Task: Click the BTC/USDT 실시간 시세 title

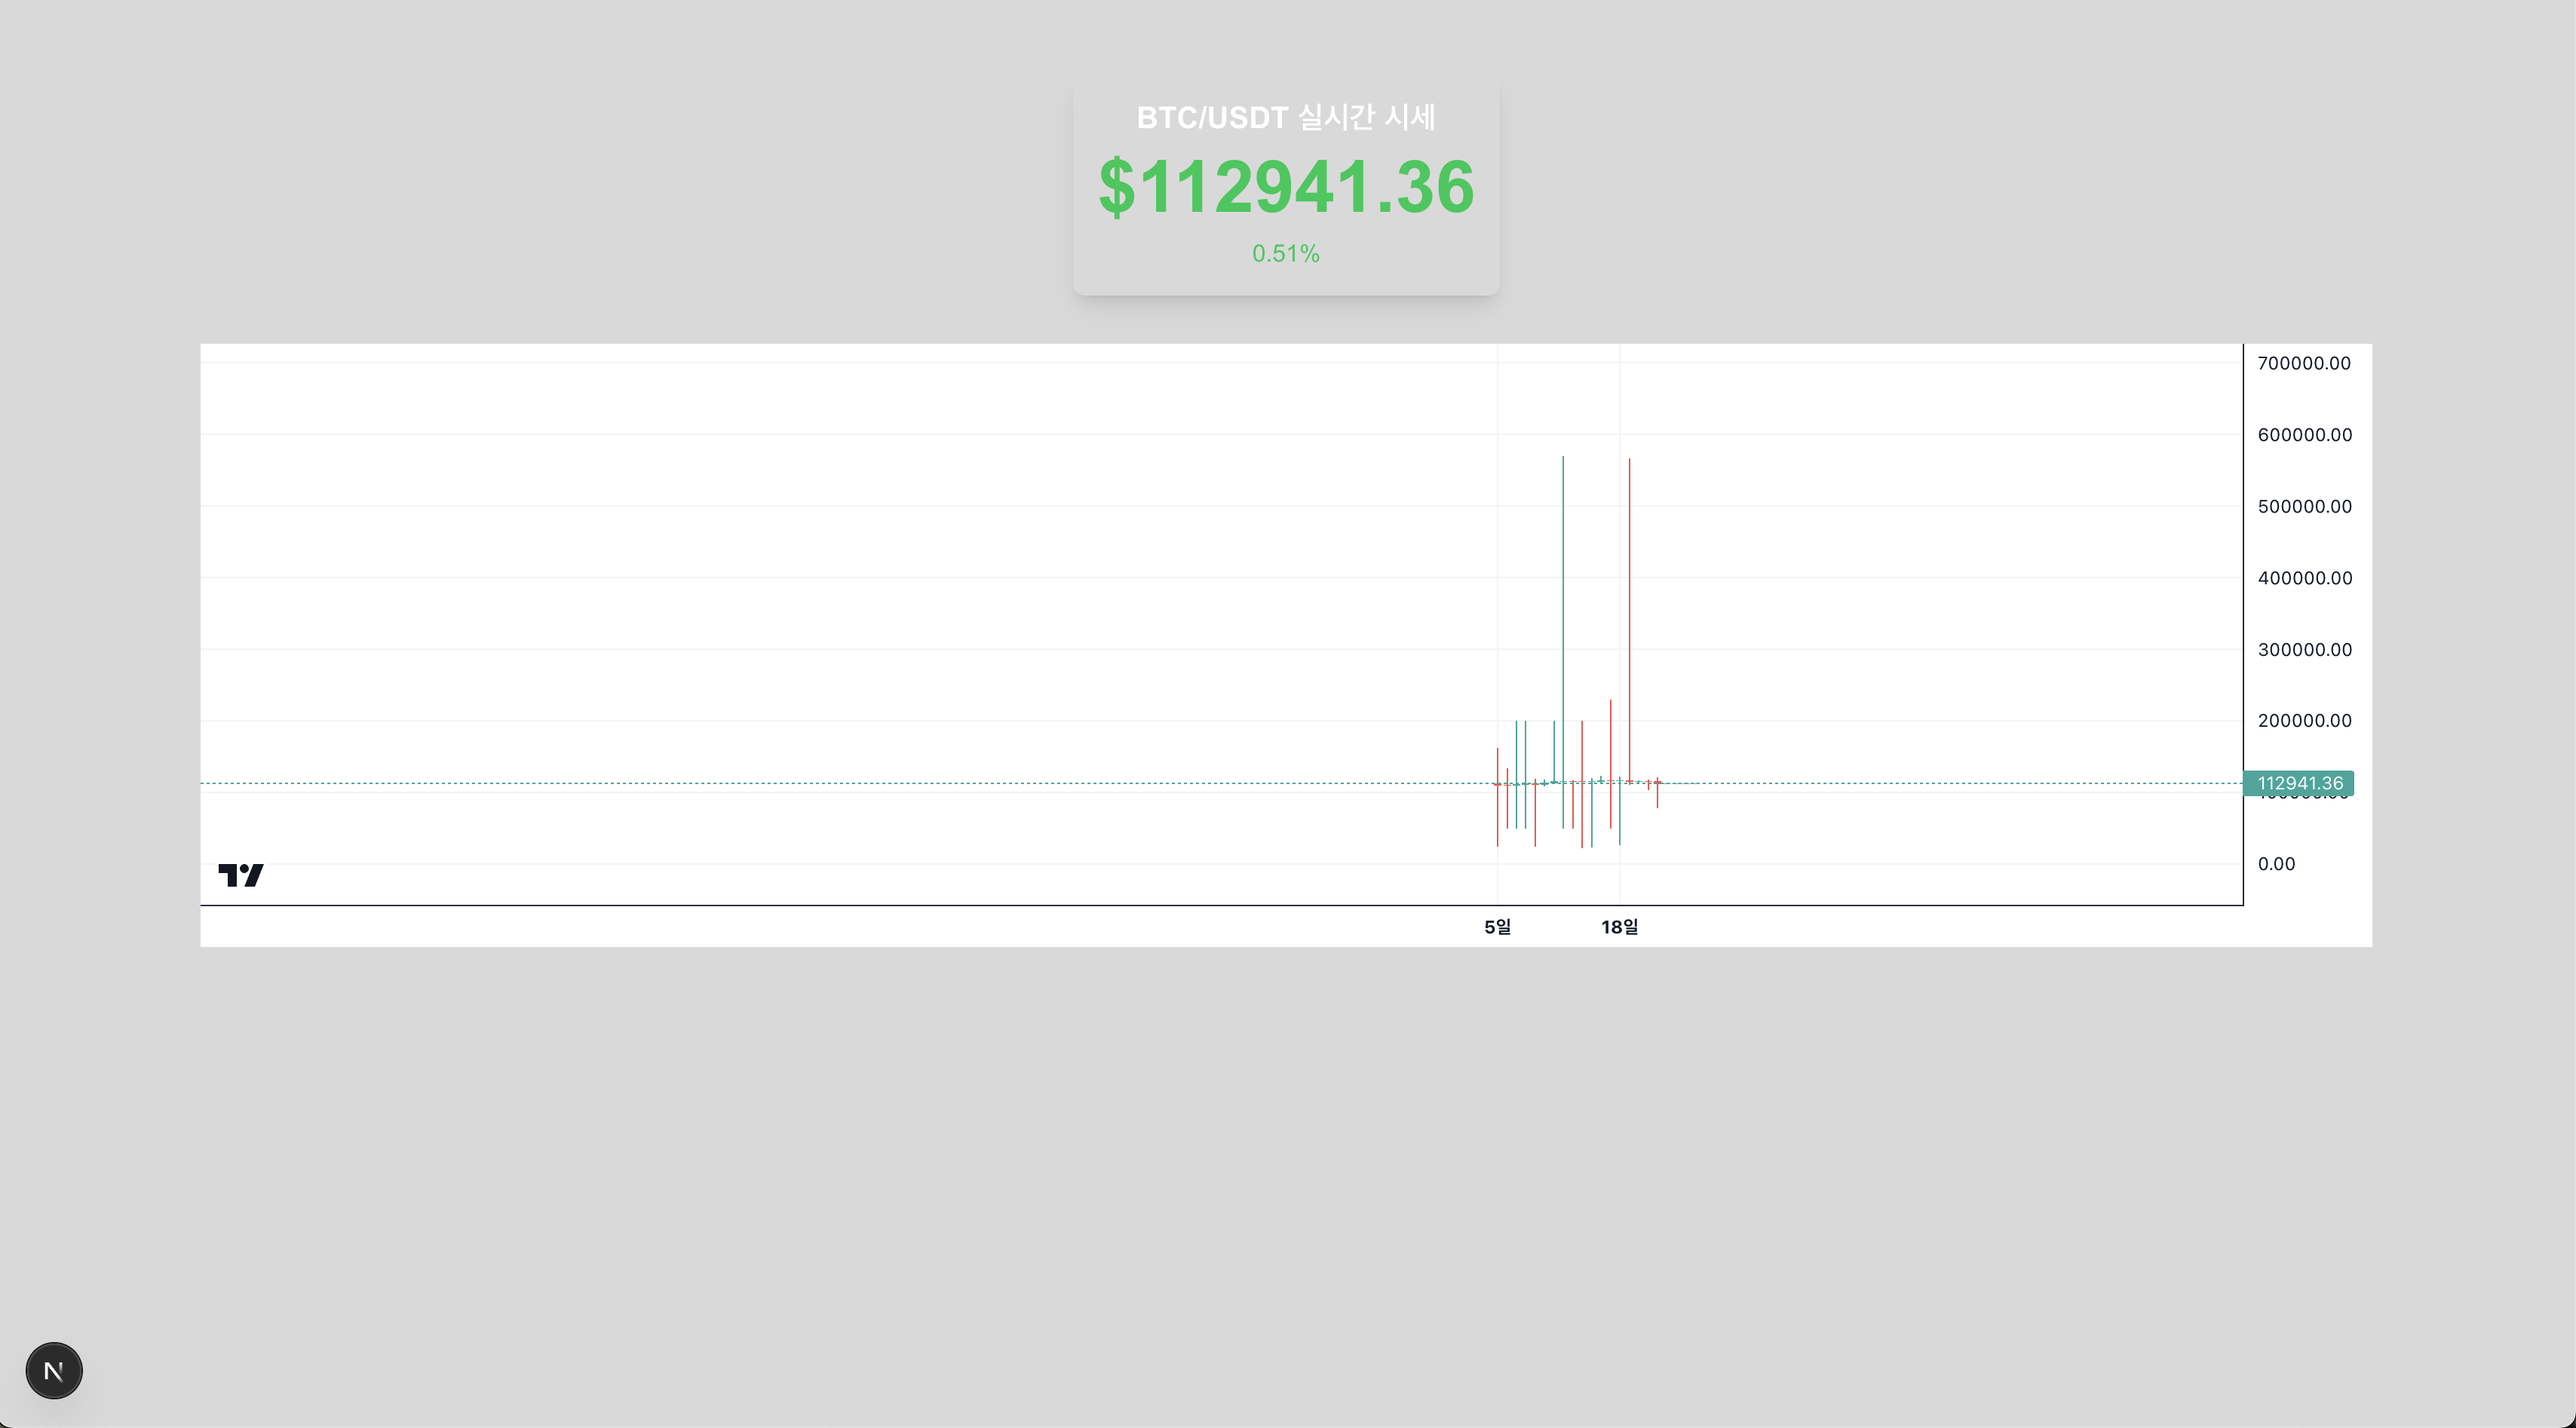Action: click(1286, 118)
